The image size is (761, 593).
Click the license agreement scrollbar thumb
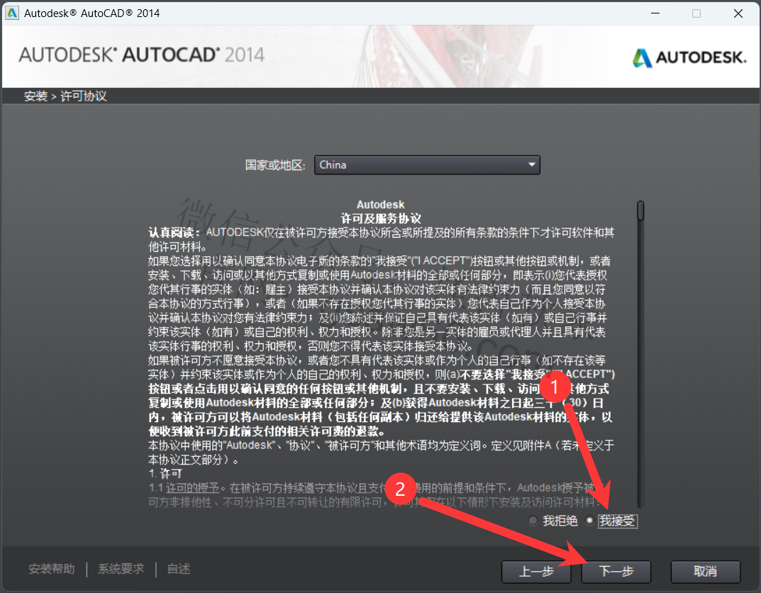coord(640,211)
